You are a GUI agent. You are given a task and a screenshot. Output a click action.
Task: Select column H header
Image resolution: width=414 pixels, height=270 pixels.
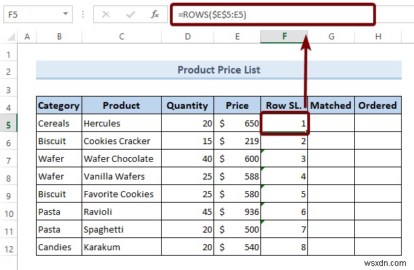coord(378,37)
